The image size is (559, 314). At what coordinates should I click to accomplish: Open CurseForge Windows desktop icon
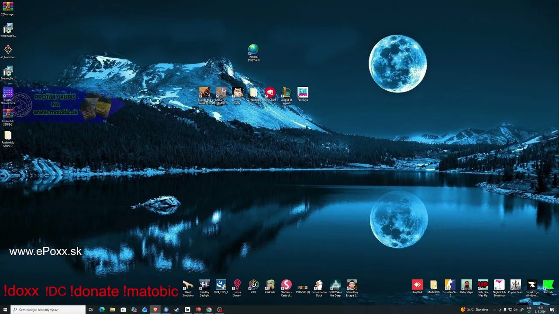532,288
